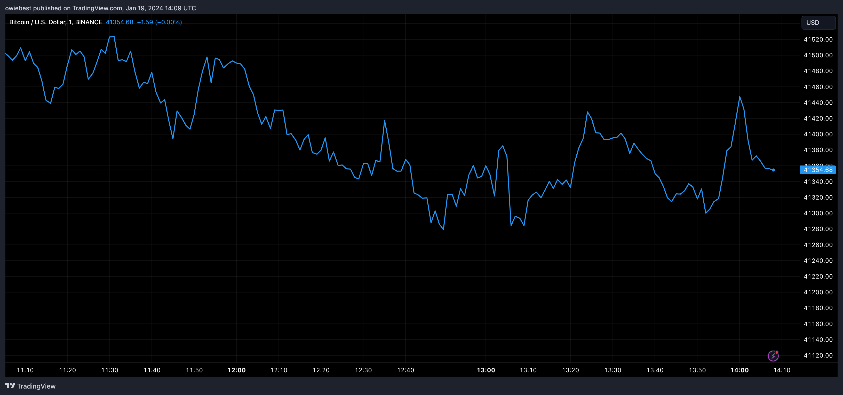Select the 13:00 time axis label
This screenshot has width=843, height=395.
486,370
